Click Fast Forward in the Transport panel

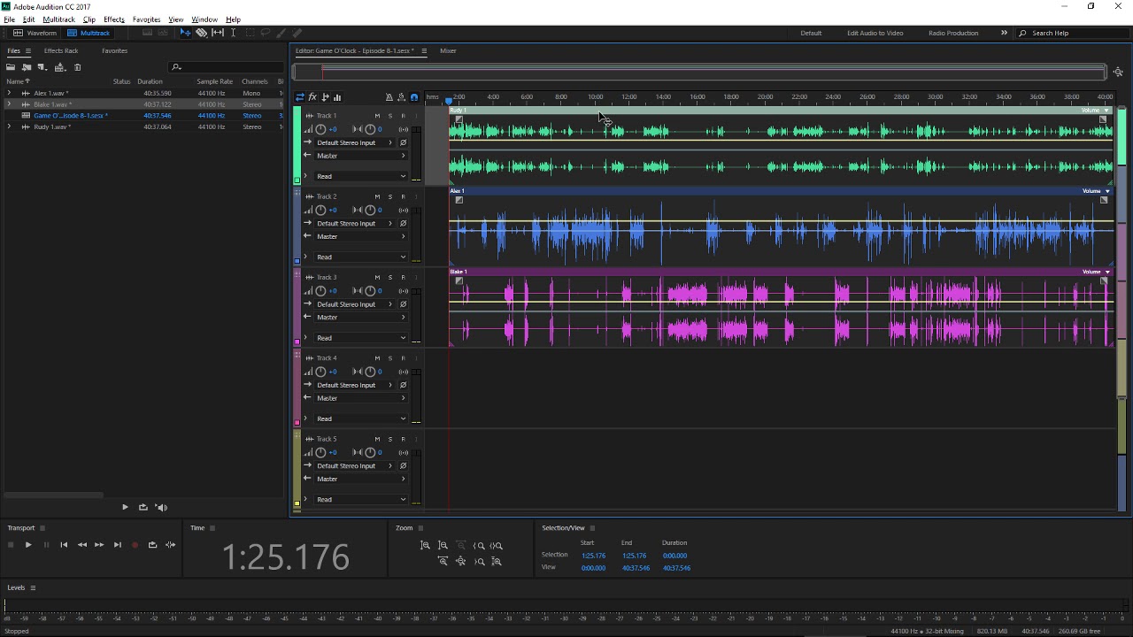coord(99,545)
